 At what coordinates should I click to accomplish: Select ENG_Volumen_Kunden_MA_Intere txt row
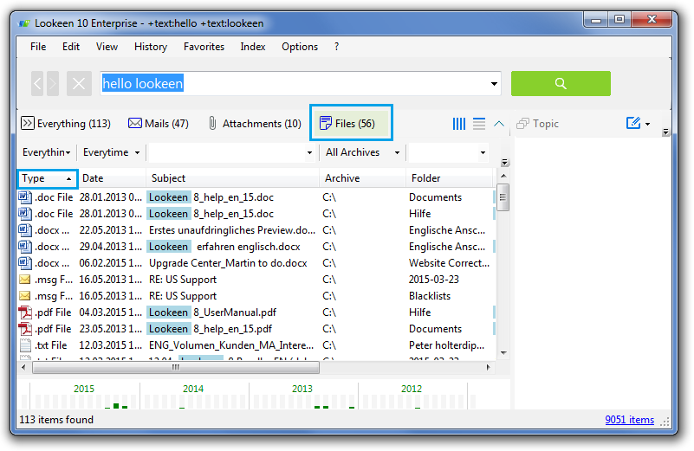tap(256, 345)
